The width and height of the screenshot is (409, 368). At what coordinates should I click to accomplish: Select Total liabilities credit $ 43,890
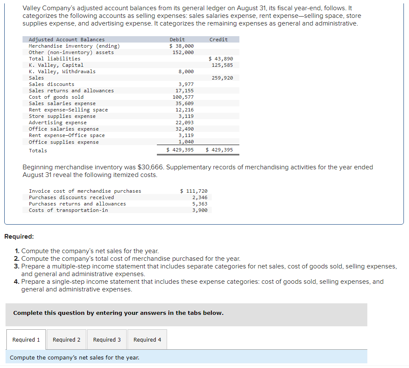(221, 59)
